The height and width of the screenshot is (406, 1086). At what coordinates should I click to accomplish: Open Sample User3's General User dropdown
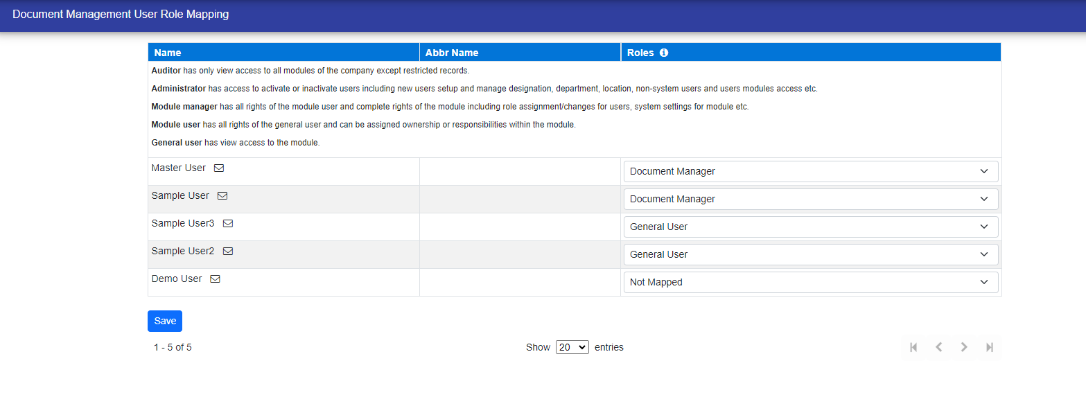tap(810, 227)
